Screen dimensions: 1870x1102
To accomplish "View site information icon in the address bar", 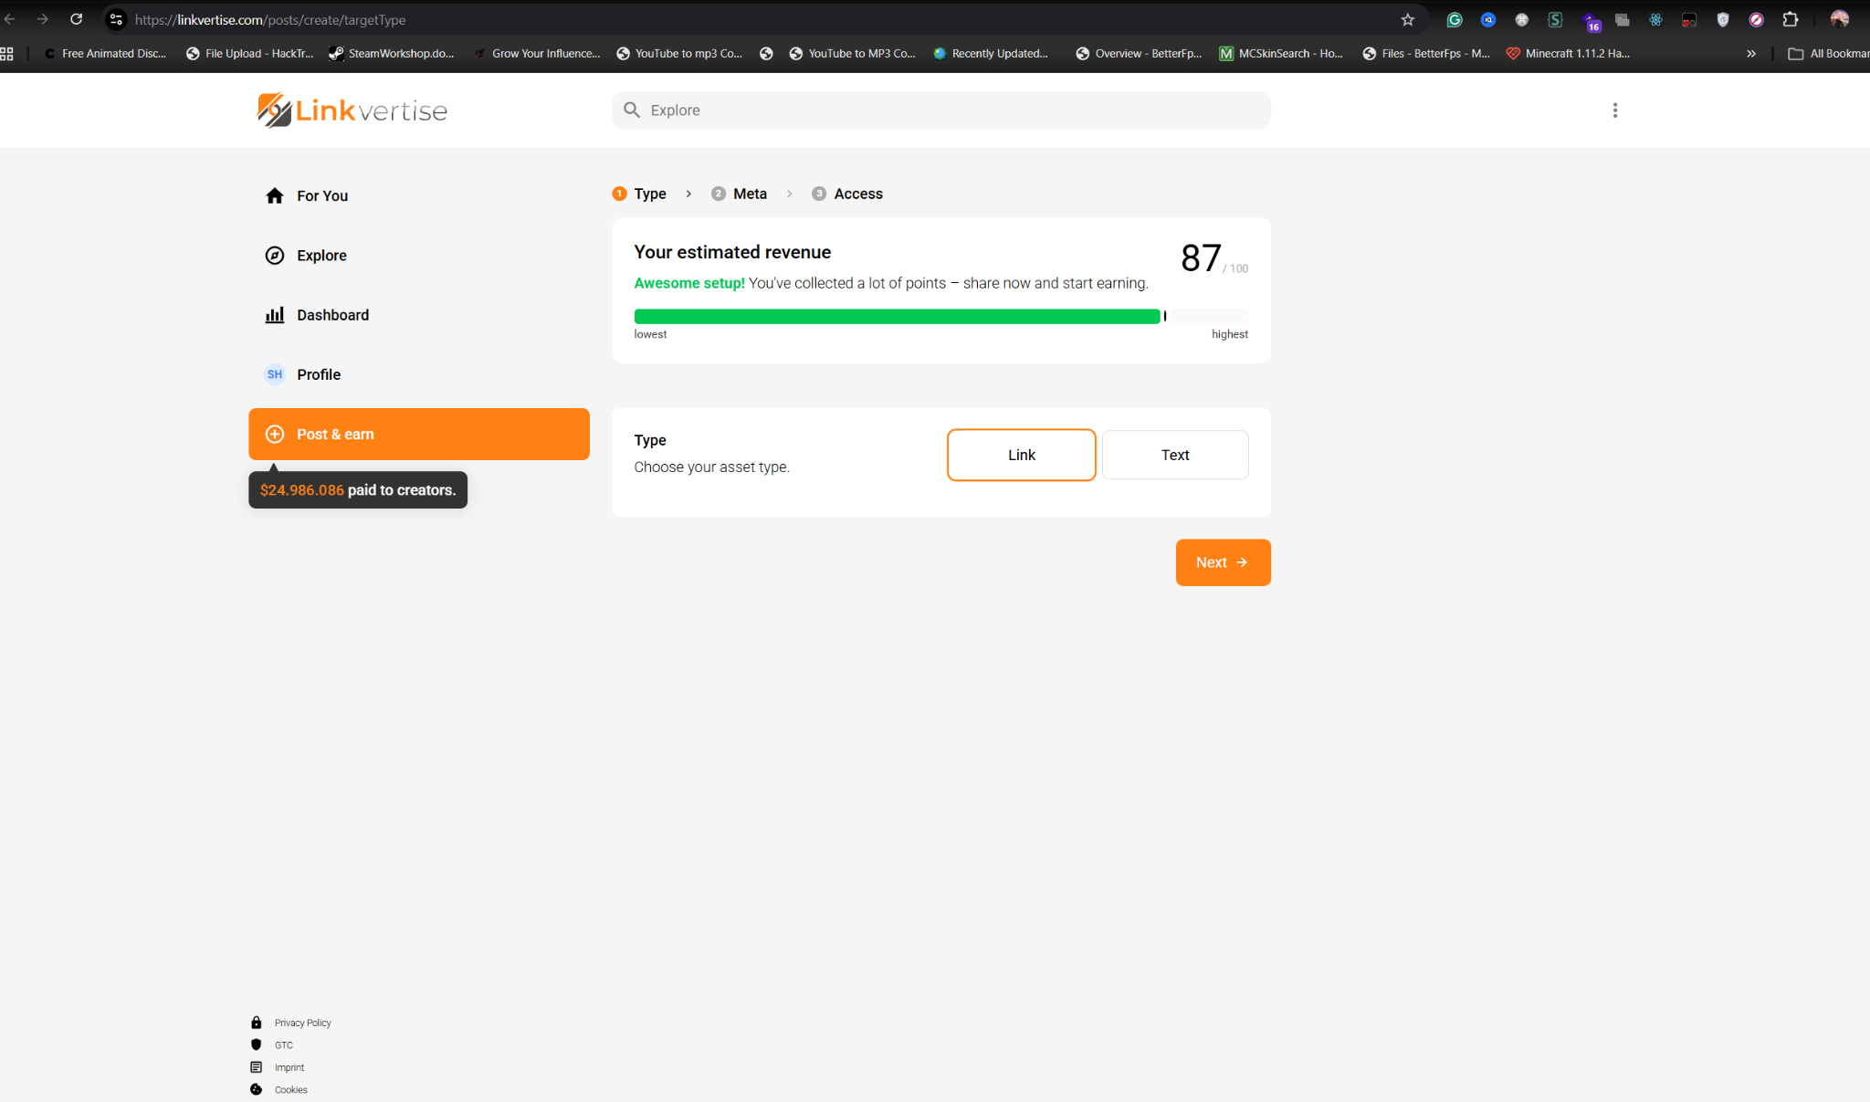I will pos(116,19).
